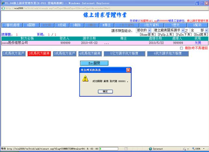Click the 确定 button in the message dialog
The height and width of the screenshot is (152, 209).
point(105,92)
